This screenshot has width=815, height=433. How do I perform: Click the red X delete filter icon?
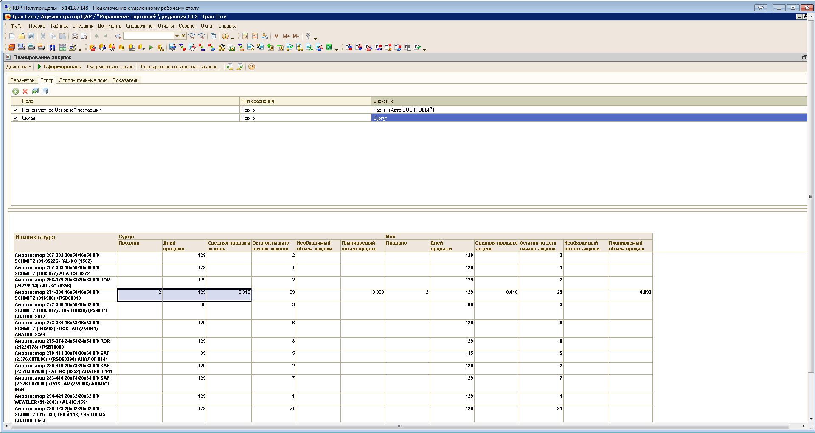(x=25, y=91)
